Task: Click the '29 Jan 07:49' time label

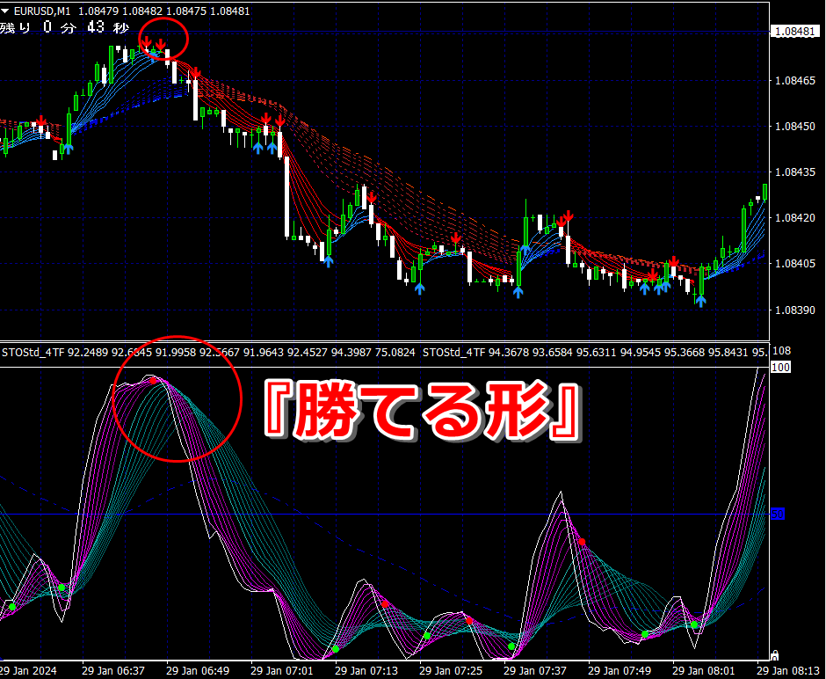Action: click(619, 670)
